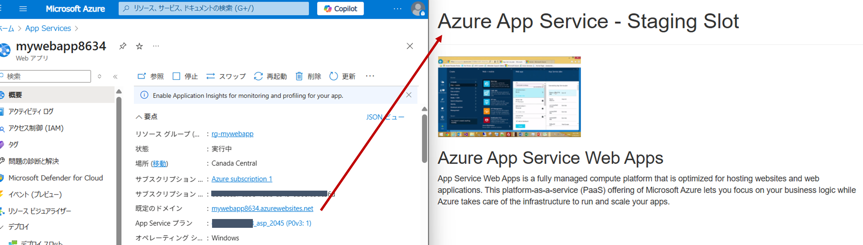Collapse the 要点 essentials section

[x=146, y=117]
